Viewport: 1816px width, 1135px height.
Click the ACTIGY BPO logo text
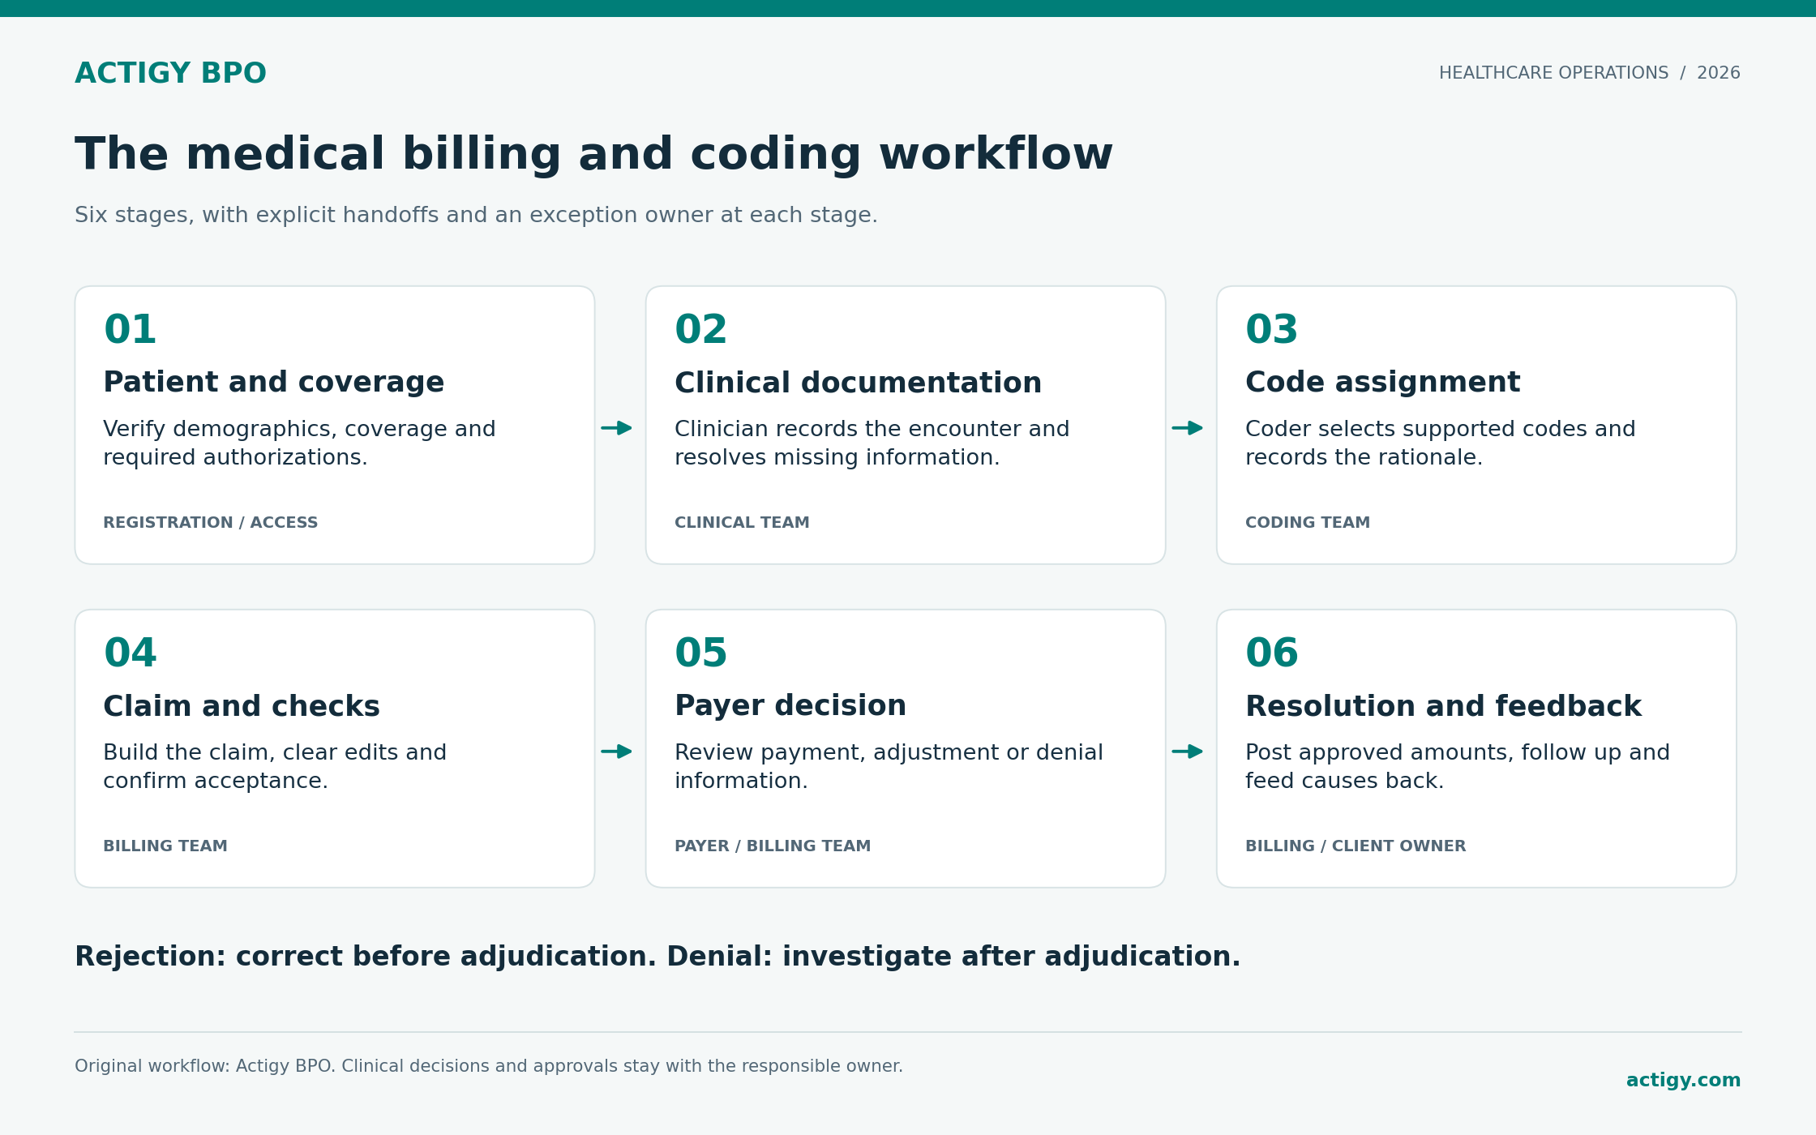pyautogui.click(x=170, y=74)
